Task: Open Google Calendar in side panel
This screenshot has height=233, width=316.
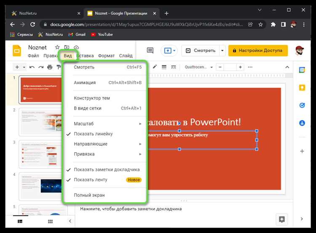Action: (302, 70)
